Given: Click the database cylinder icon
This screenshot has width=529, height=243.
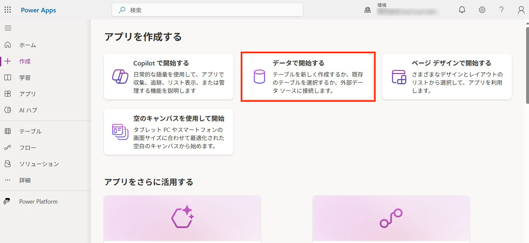Looking at the screenshot, I should click(x=259, y=77).
